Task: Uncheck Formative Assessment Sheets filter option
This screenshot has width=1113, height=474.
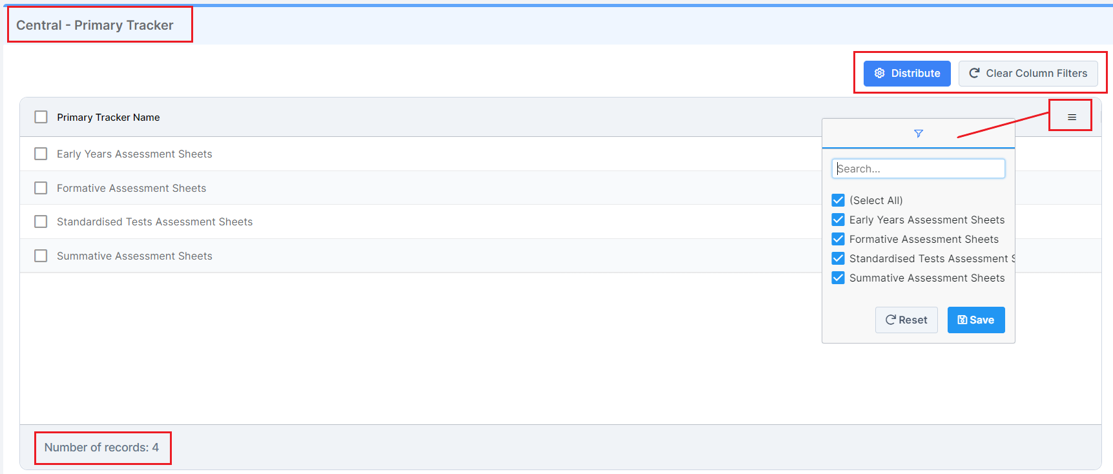Action: tap(838, 239)
